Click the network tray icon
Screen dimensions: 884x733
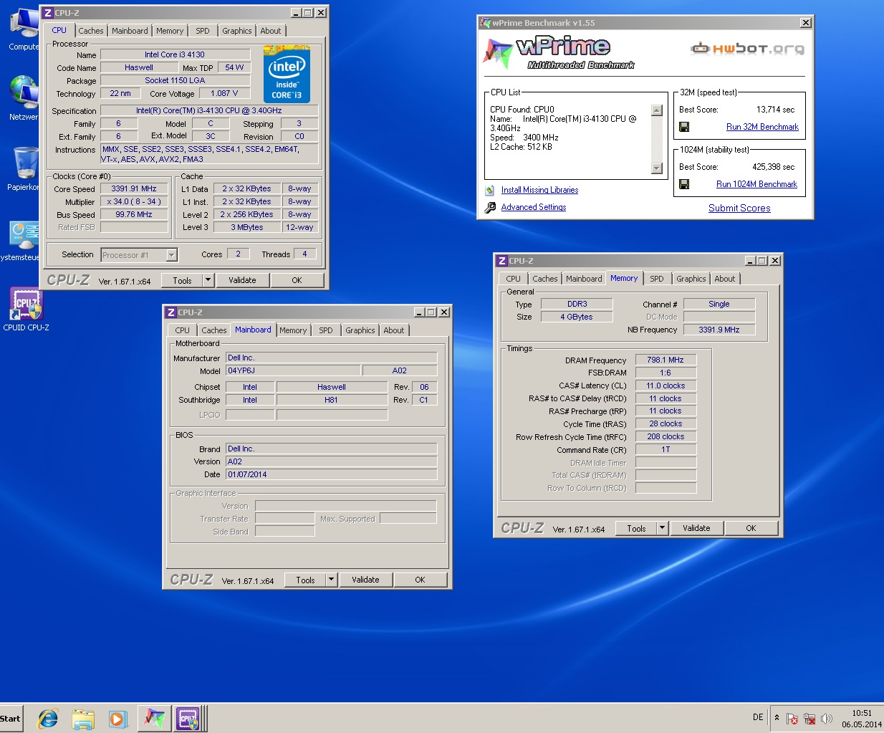[x=809, y=719]
